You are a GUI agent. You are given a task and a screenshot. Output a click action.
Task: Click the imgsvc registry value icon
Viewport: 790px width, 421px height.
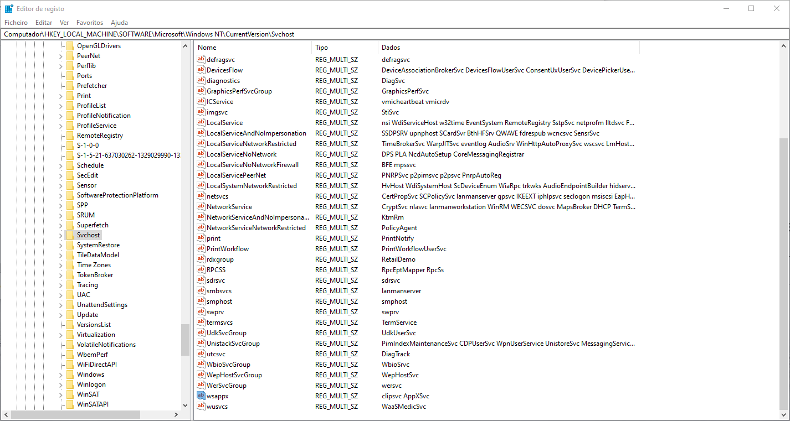[x=201, y=112]
